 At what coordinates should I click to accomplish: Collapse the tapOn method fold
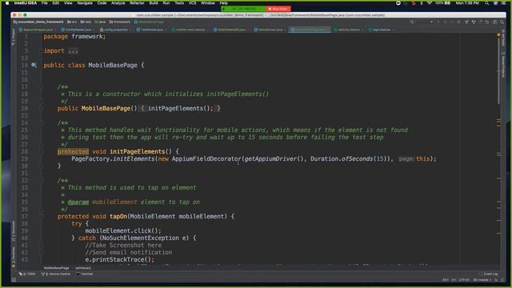[42, 216]
